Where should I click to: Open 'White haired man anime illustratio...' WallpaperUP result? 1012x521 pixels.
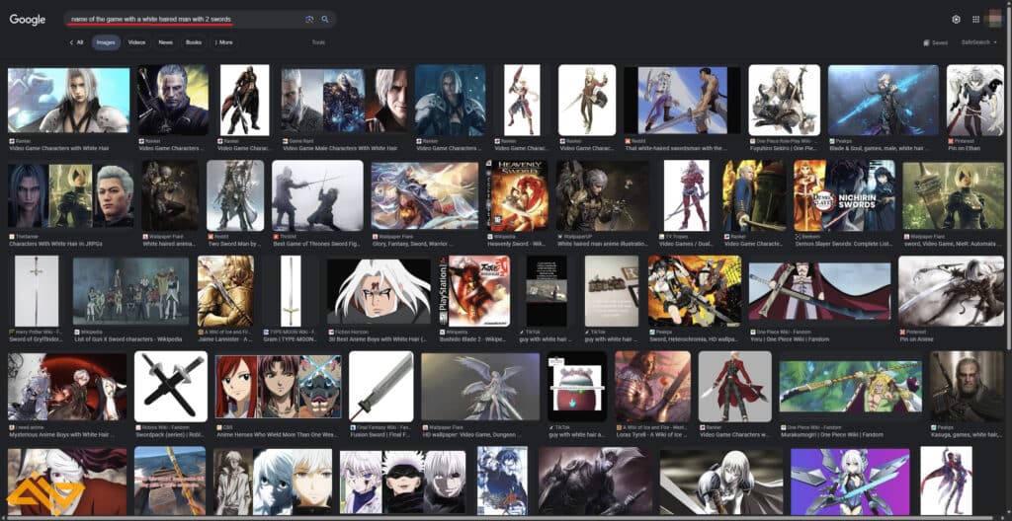[602, 244]
